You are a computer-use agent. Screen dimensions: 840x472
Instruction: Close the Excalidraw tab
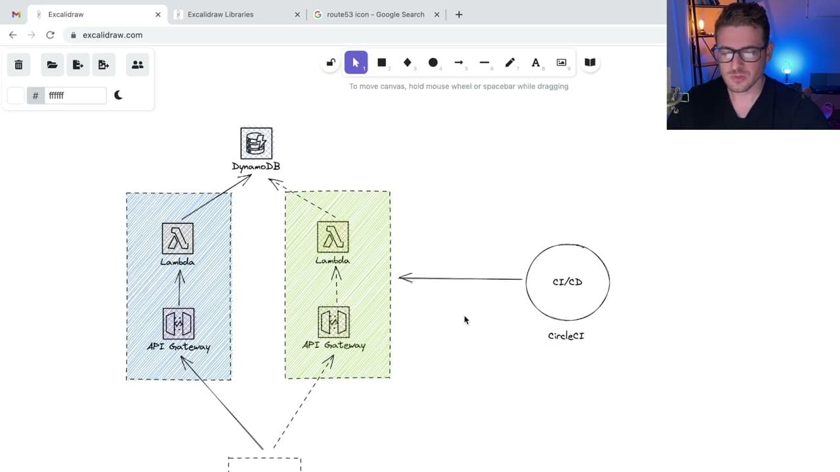(x=158, y=14)
